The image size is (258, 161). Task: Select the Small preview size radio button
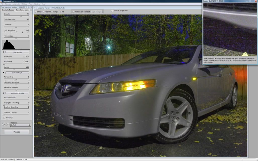point(36,12)
